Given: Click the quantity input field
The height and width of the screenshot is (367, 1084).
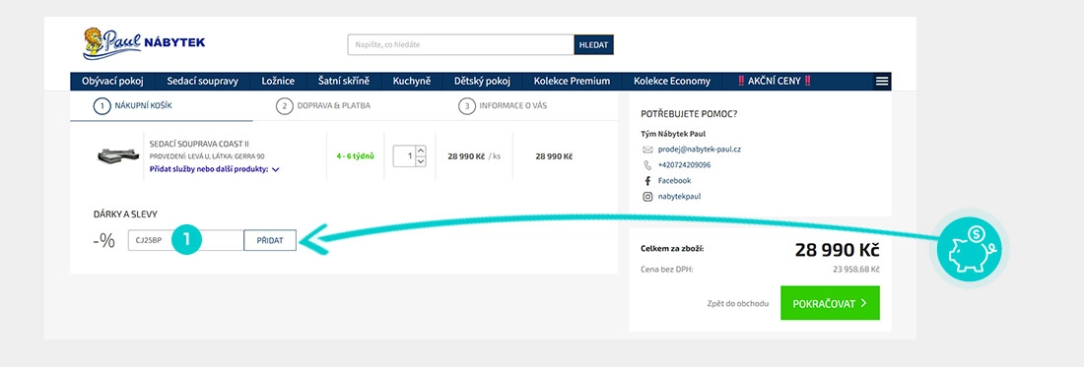Looking at the screenshot, I should point(404,155).
